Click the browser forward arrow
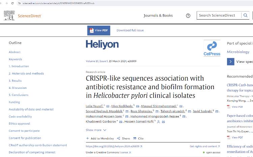Viewport: 253px width, 157px height. [x=6, y=3]
